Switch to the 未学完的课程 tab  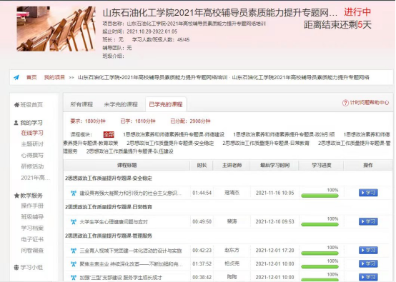[121, 104]
